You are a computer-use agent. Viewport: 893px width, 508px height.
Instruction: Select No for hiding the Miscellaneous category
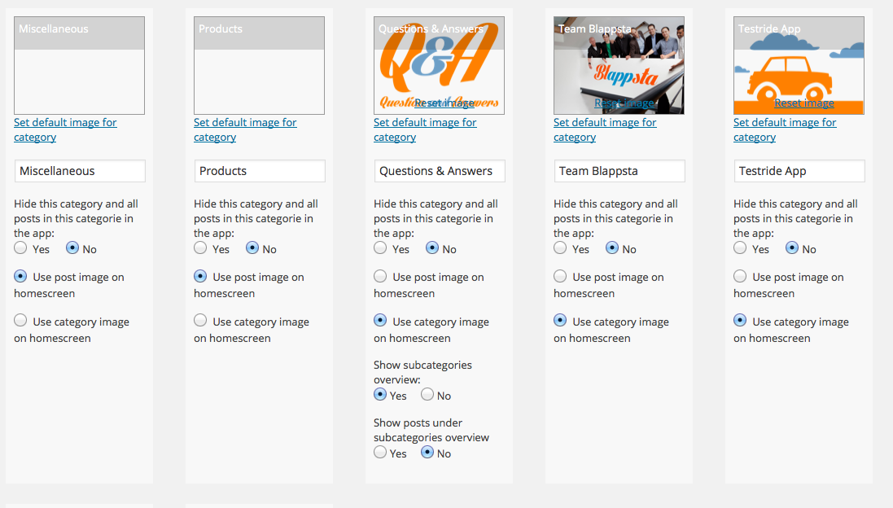72,247
